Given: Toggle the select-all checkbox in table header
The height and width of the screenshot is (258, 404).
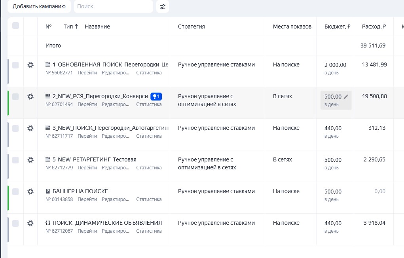Looking at the screenshot, I should pos(15,25).
